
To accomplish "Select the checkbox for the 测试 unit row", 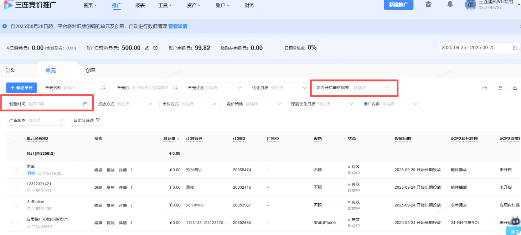I will (x=15, y=170).
